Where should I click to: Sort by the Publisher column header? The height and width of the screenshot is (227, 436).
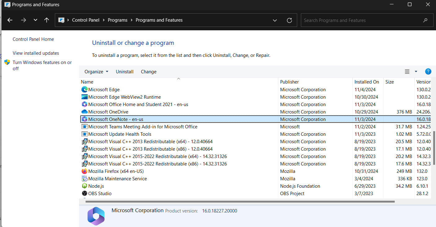click(x=289, y=82)
